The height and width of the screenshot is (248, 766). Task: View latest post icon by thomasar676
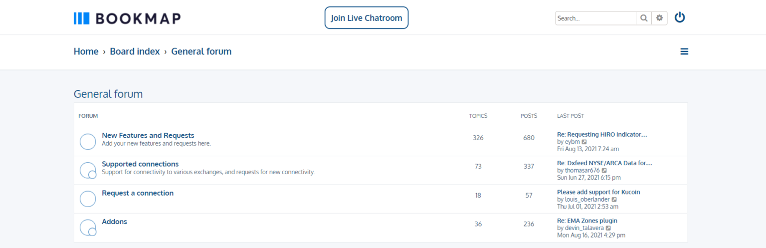coord(604,171)
